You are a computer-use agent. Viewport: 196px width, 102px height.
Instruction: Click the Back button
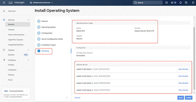pos(181,98)
